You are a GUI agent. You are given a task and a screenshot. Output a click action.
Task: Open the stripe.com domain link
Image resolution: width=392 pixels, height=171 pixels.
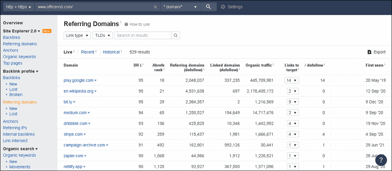73,134
